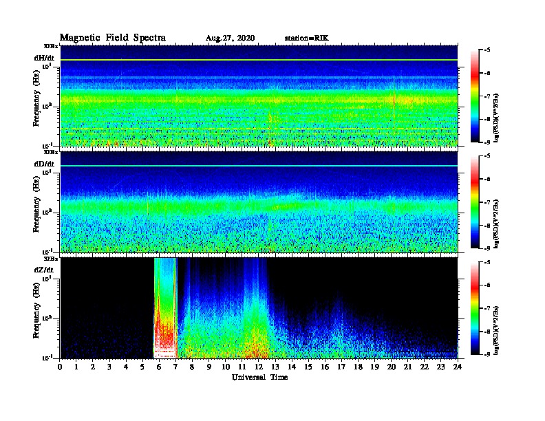
Task: Click hour tick label "9" on time axis
Action: (209, 367)
